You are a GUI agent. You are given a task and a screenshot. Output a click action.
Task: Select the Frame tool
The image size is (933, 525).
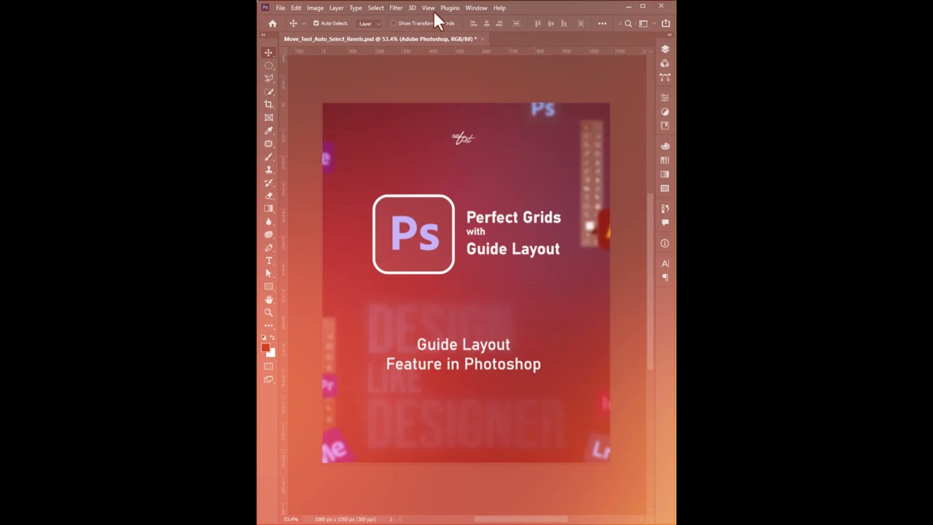coord(268,117)
